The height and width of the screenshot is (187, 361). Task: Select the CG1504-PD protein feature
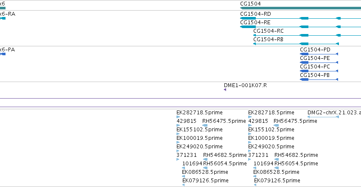click(319, 54)
